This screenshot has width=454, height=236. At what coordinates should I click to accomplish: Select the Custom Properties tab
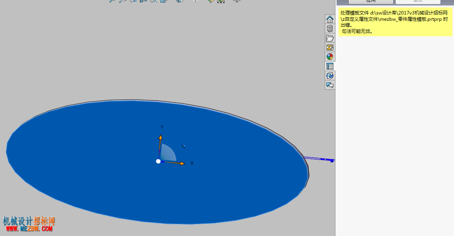(x=330, y=66)
